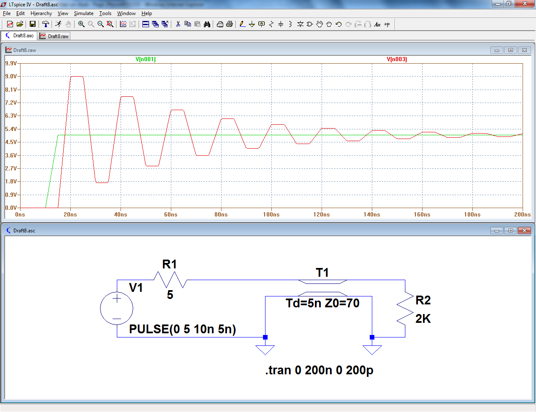Click the Zoom In magnifier icon
The image size is (536, 412).
point(81,24)
